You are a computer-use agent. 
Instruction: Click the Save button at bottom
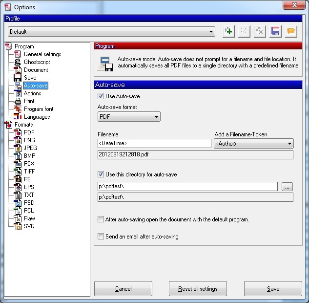tap(273, 289)
